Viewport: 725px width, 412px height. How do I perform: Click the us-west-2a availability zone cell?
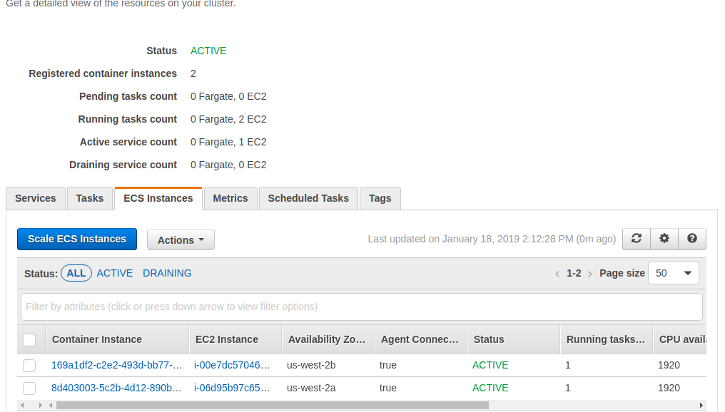(311, 388)
